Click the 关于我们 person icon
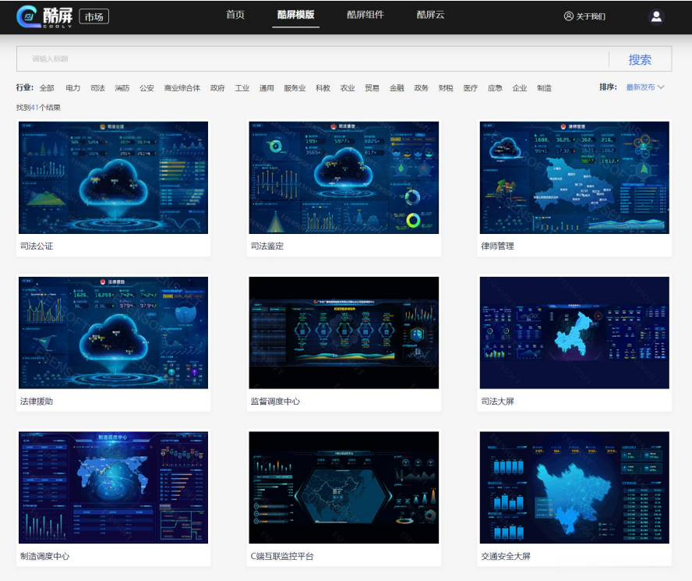 pos(568,16)
